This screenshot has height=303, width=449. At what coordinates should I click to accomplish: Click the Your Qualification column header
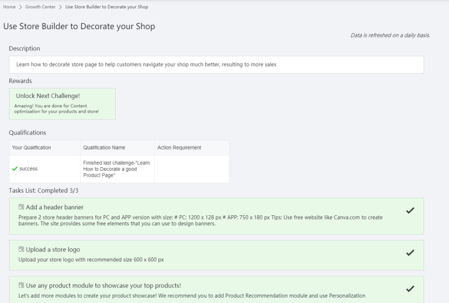tap(31, 147)
